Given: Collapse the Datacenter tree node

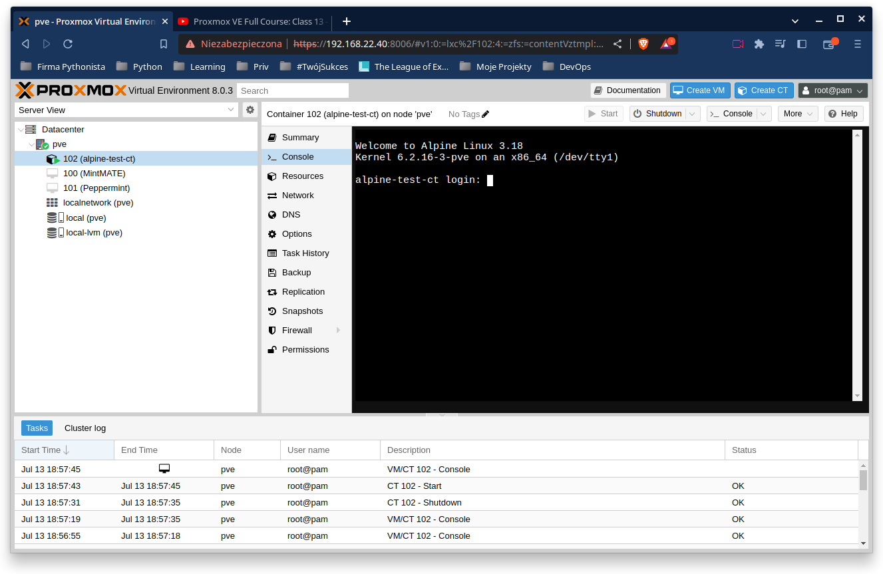Looking at the screenshot, I should pyautogui.click(x=21, y=129).
